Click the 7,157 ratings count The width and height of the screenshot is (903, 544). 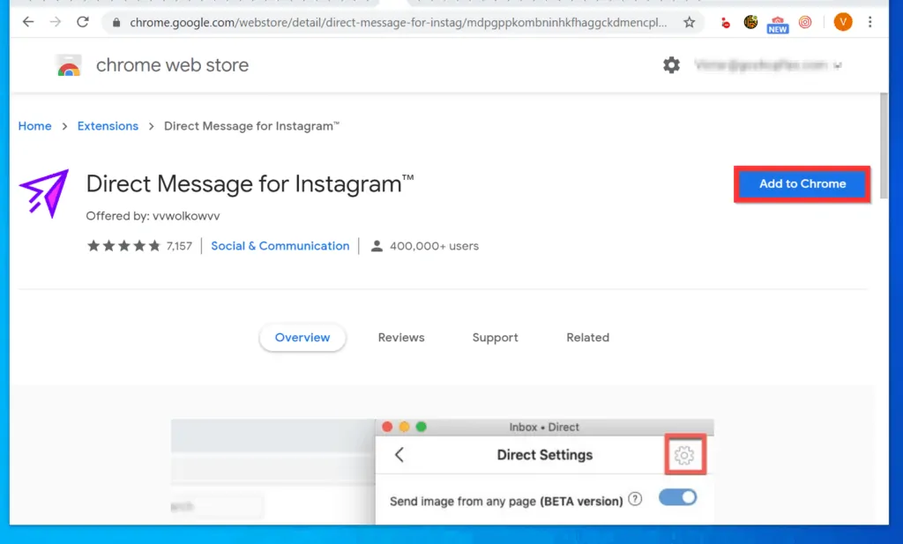pyautogui.click(x=179, y=246)
